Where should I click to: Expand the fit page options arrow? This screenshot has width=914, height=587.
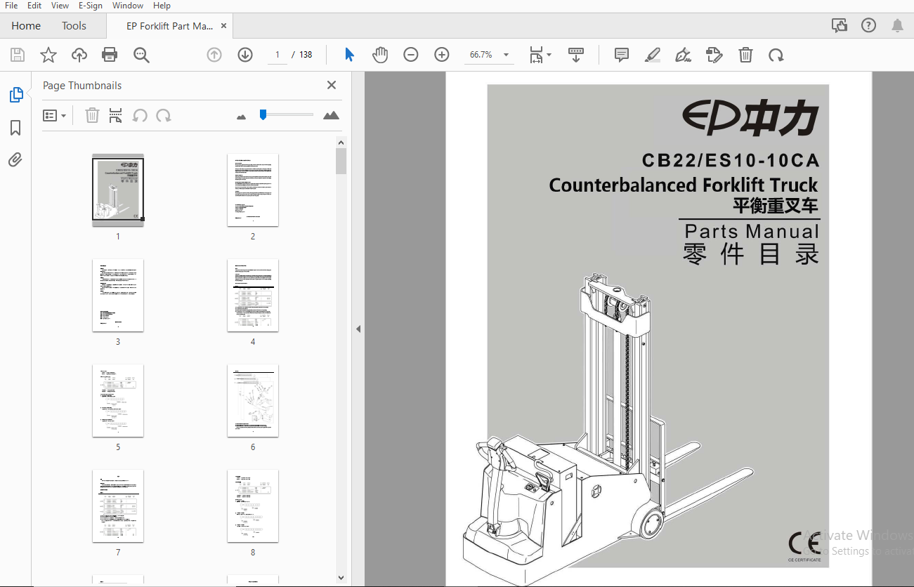[x=549, y=55]
